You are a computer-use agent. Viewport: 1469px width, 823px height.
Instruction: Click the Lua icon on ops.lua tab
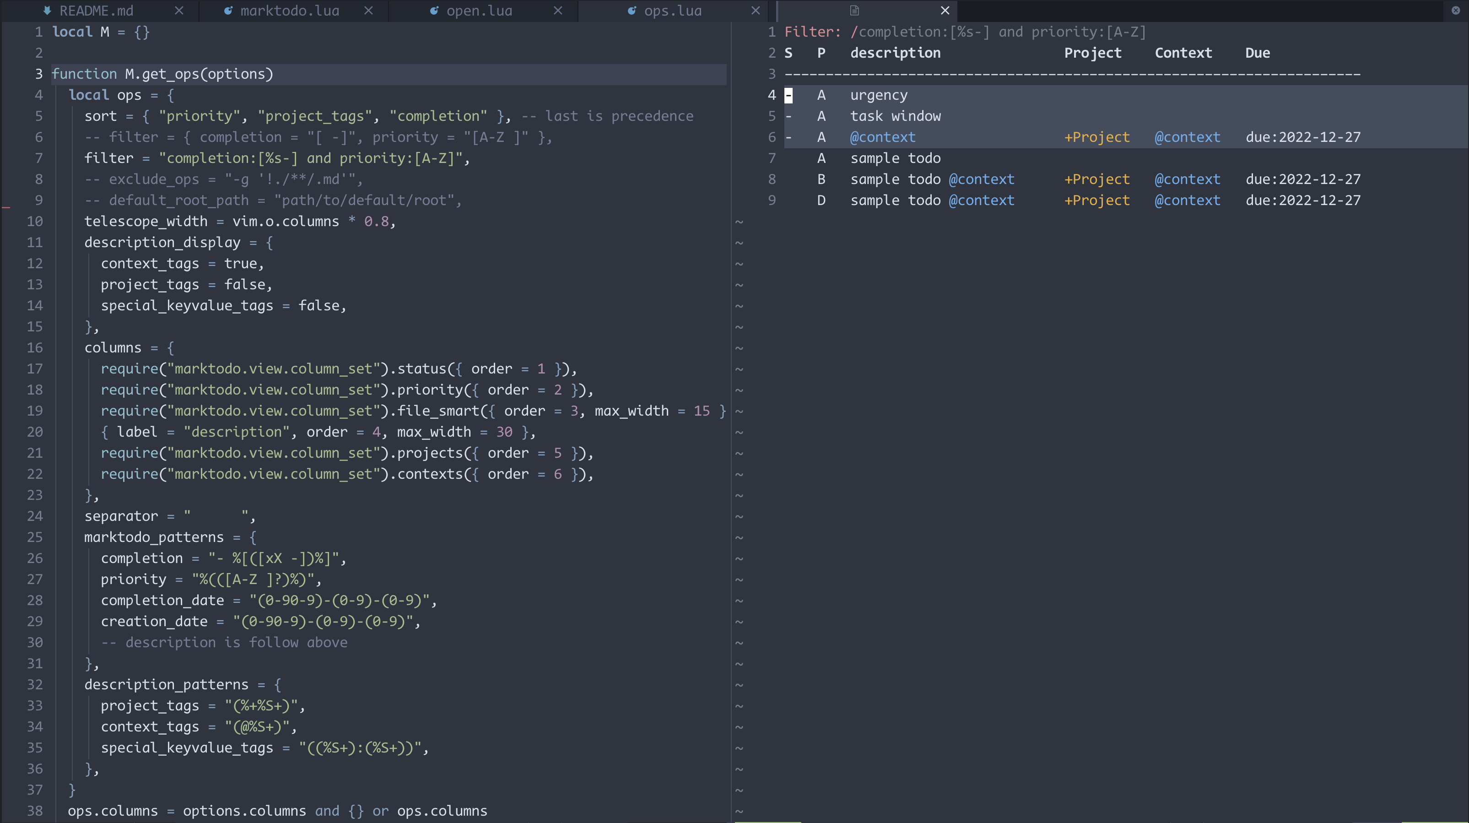point(632,11)
